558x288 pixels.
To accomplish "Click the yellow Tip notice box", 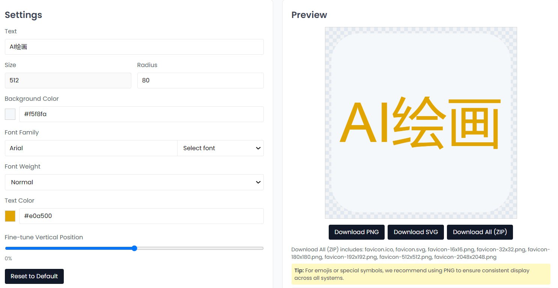I will (x=421, y=274).
